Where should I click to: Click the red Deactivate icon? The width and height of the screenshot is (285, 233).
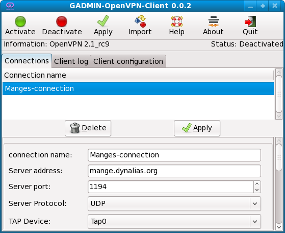pos(62,21)
